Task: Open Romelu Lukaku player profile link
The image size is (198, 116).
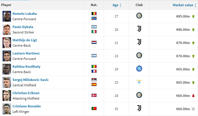Action: click(25, 14)
